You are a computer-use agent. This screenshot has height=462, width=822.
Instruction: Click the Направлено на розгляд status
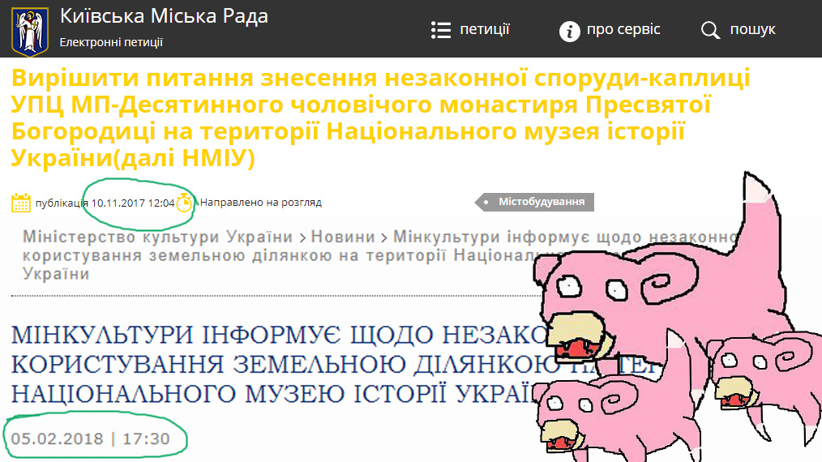pos(260,203)
